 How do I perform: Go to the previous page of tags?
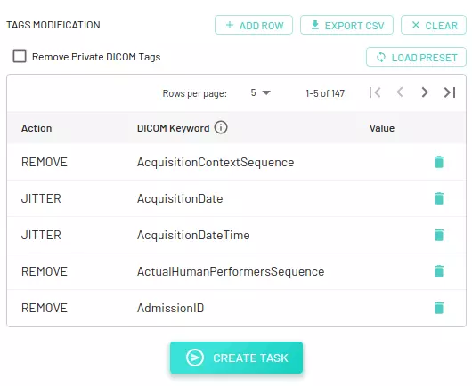[x=400, y=92]
